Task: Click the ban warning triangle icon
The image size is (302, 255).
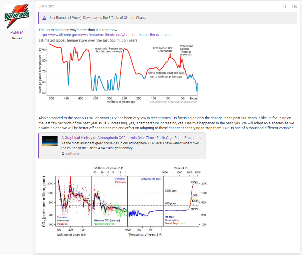Action: [44, 18]
